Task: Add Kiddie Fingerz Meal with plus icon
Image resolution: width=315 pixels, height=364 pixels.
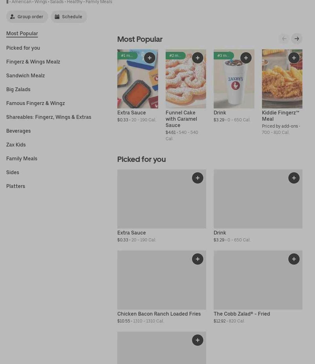Action: (294, 58)
